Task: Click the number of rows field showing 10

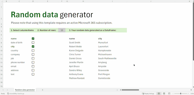Action: (x=62, y=30)
